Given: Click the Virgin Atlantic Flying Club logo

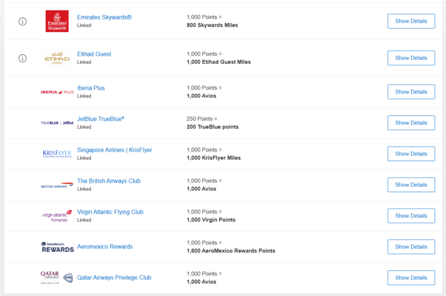Looking at the screenshot, I should click(57, 216).
